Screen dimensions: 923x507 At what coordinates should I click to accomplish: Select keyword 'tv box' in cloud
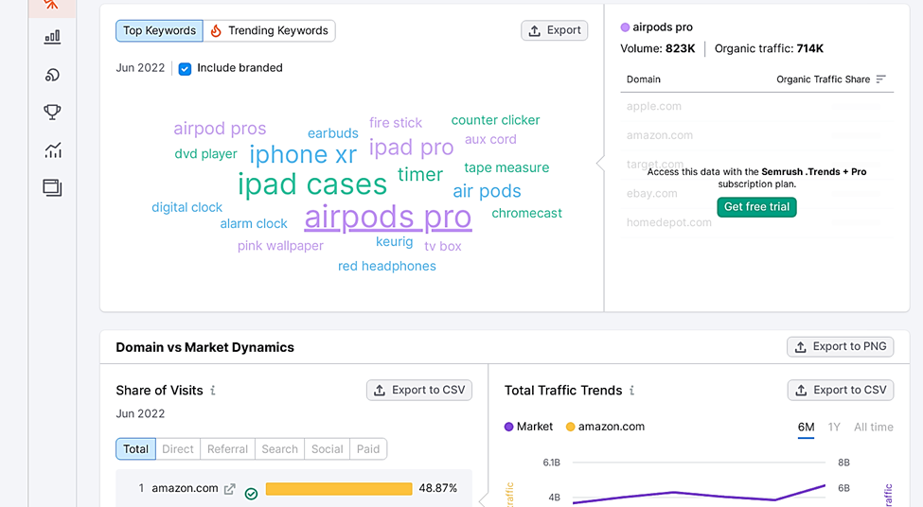pyautogui.click(x=443, y=247)
